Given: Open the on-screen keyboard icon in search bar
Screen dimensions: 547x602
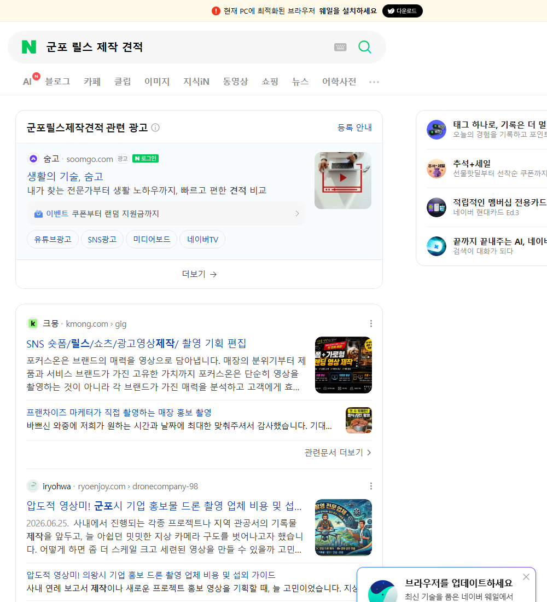Looking at the screenshot, I should [x=340, y=47].
